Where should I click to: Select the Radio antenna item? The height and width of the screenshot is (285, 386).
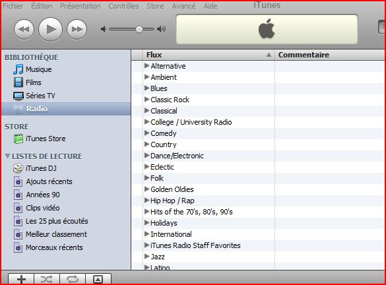(x=66, y=109)
